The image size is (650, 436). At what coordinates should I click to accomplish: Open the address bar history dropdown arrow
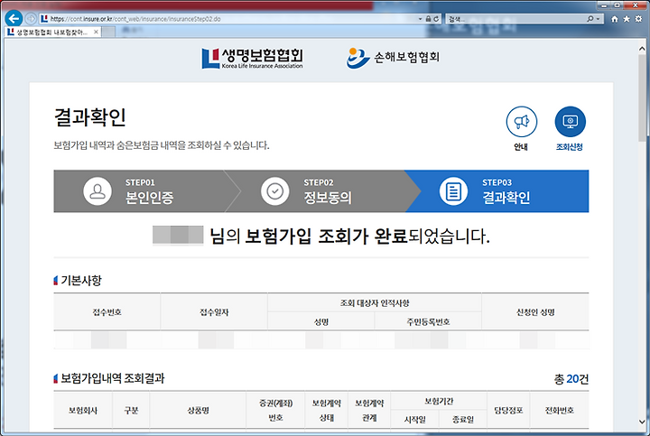(421, 19)
